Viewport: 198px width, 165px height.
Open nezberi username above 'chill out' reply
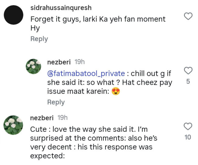tap(60, 62)
